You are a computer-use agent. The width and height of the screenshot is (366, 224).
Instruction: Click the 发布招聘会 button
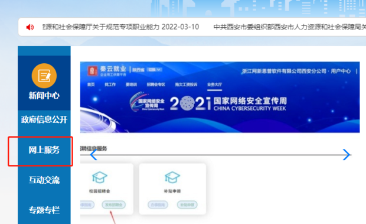114,205
